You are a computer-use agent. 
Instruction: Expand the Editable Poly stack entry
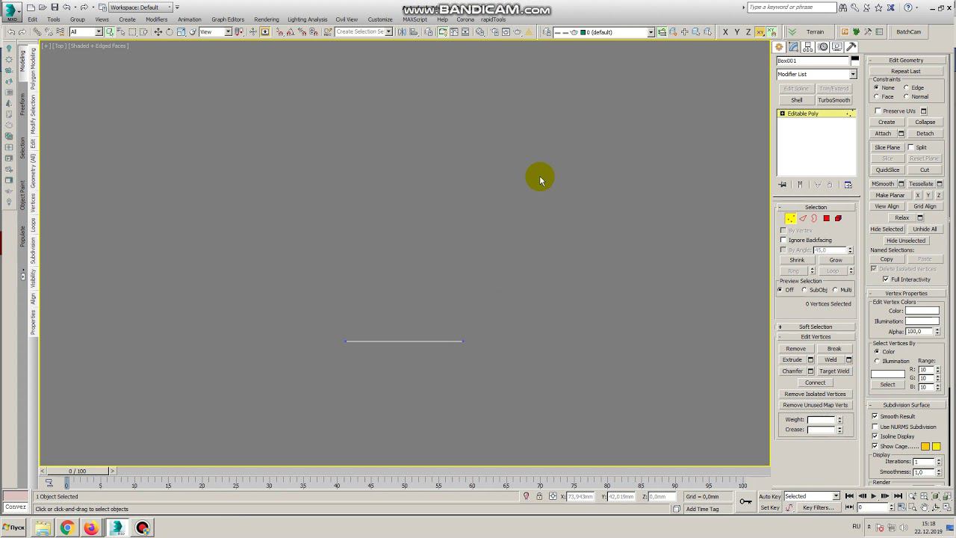pyautogui.click(x=782, y=114)
